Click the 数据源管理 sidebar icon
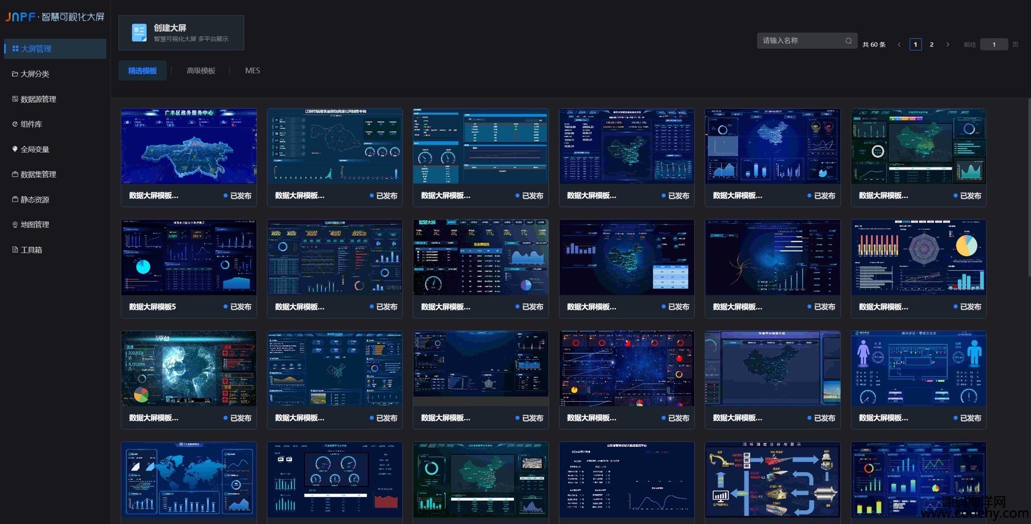 tap(15, 99)
